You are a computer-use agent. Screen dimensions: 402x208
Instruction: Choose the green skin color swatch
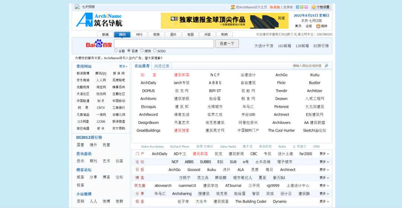pyautogui.click(x=302, y=7)
